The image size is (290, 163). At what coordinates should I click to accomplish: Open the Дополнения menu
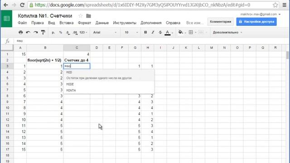click(x=151, y=23)
